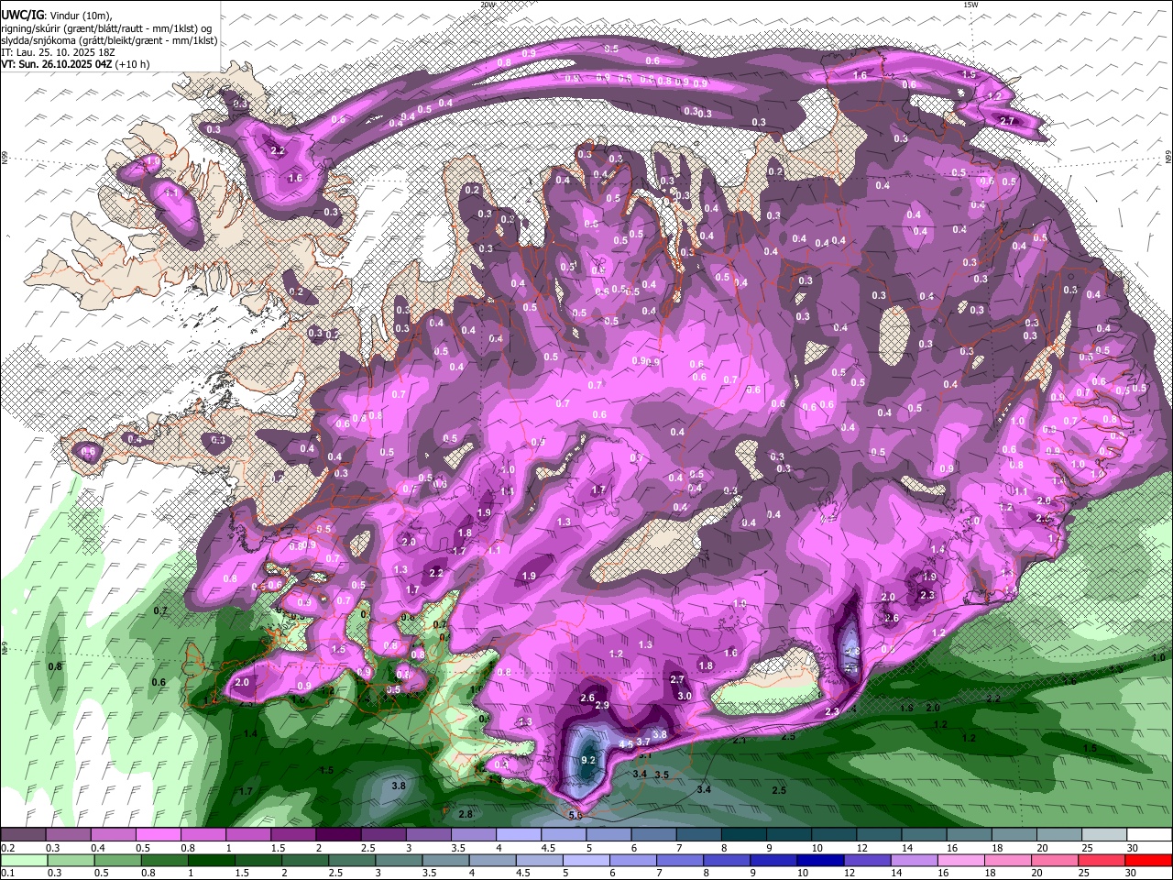1173x880 pixels.
Task: Pick the dark blue 10 swatch in lower legend row
Action: point(819,861)
